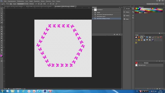Open the blending mode Нормальный dropdown
Image resolution: width=165 pixels, height=93 pixels.
(23, 4)
